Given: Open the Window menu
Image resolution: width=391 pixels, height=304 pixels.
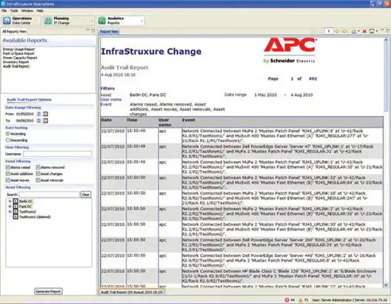Looking at the screenshot, I should [x=27, y=11].
